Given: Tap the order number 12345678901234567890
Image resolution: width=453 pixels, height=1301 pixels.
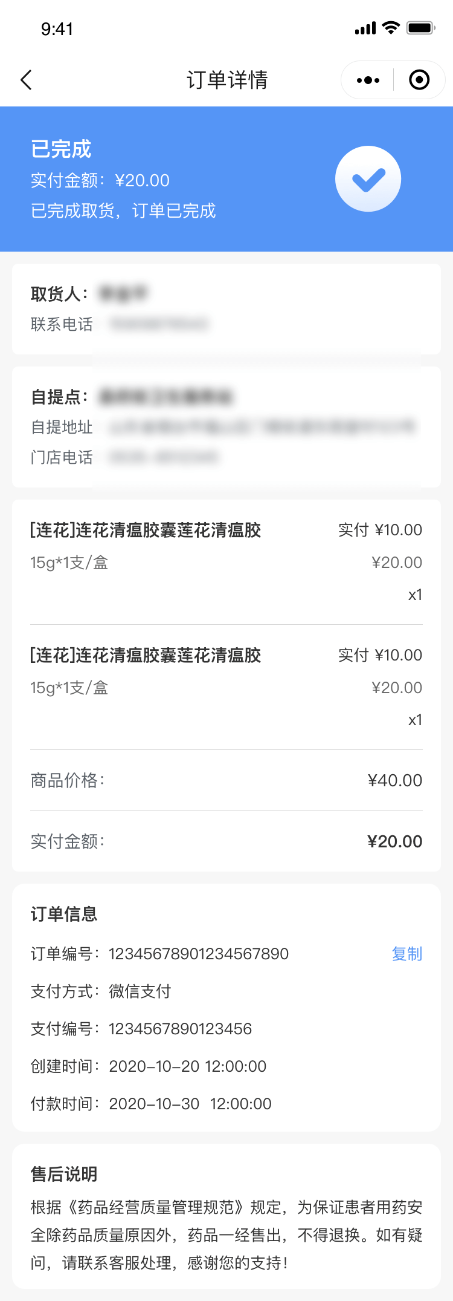Looking at the screenshot, I should click(x=199, y=954).
